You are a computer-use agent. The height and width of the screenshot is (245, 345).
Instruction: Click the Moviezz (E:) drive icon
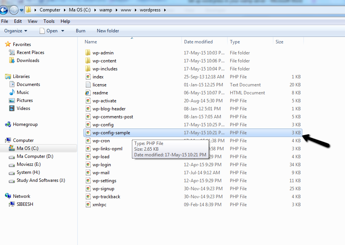12,165
